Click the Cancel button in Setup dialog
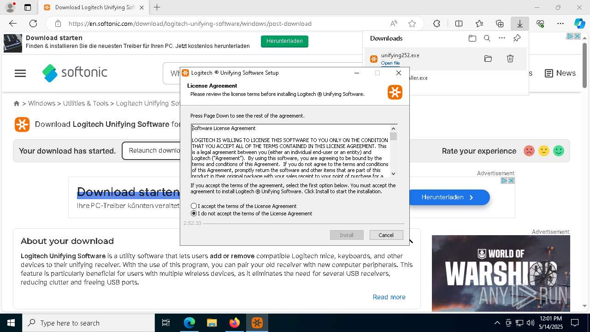Viewport: 590px width, 332px height. tap(386, 235)
